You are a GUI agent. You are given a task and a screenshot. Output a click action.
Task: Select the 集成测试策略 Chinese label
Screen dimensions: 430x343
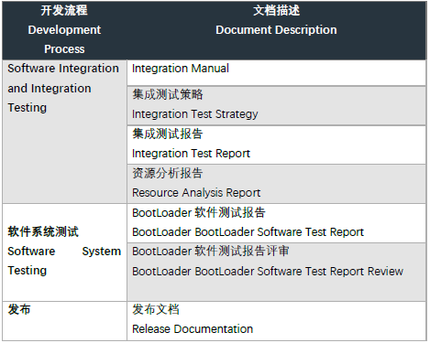(x=168, y=94)
